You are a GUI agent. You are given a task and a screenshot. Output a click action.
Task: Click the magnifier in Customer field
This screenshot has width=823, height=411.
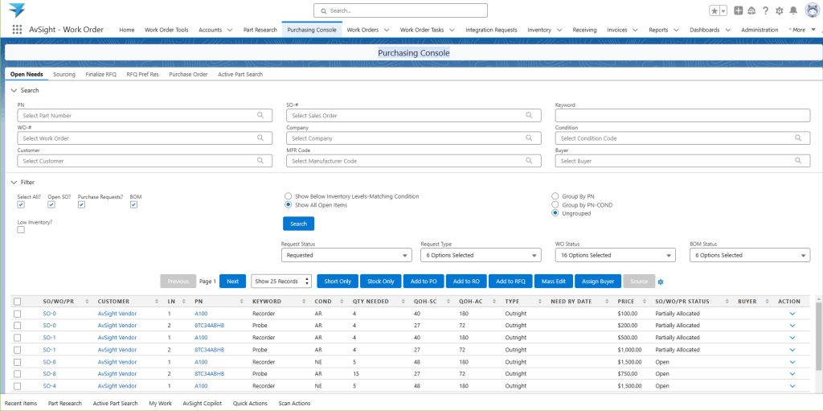260,160
